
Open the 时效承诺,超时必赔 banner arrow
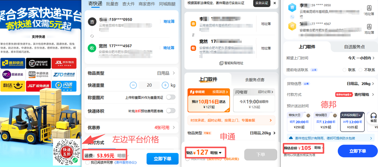271,120
